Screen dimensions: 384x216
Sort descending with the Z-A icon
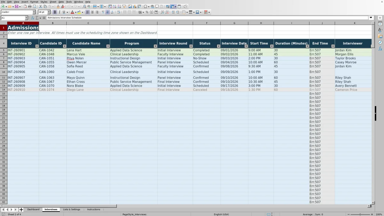pos(119,6)
